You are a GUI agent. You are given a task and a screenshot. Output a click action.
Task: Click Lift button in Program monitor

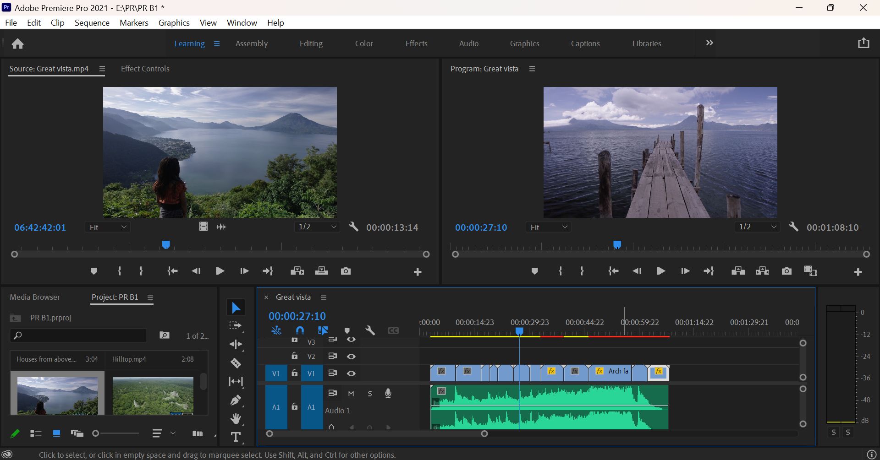point(738,271)
